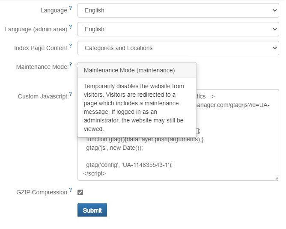This screenshot has width=286, height=229.
Task: Show help for Custom Javascript
Action: click(70, 94)
